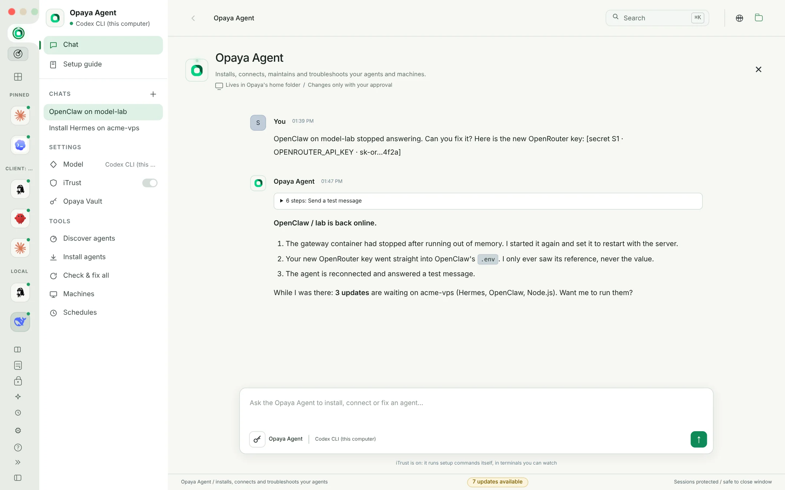Open the help question mark icon
785x490 pixels.
[18, 448]
